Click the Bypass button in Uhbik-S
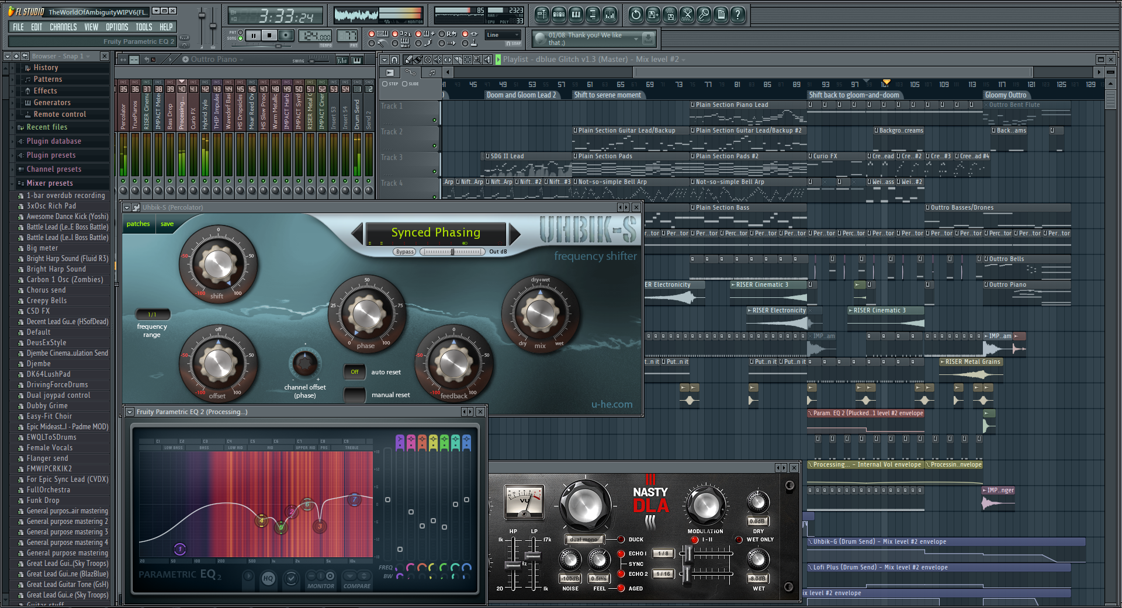 [x=404, y=252]
